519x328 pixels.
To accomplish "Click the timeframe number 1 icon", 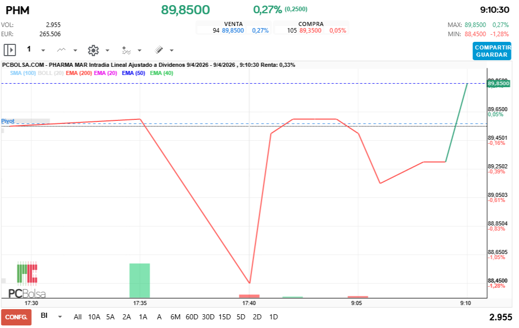I will click(29, 50).
